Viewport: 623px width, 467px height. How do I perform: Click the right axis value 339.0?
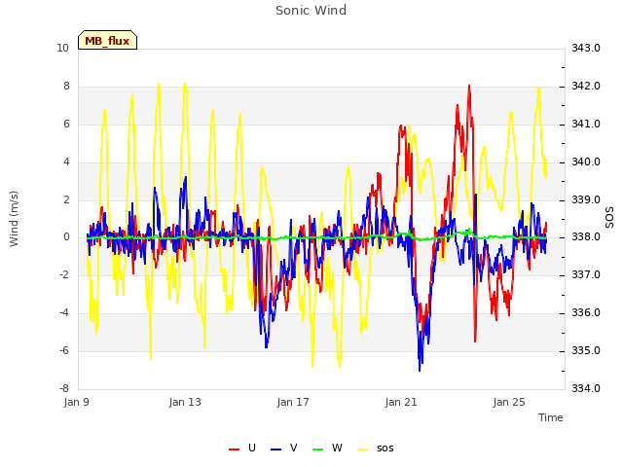click(586, 199)
